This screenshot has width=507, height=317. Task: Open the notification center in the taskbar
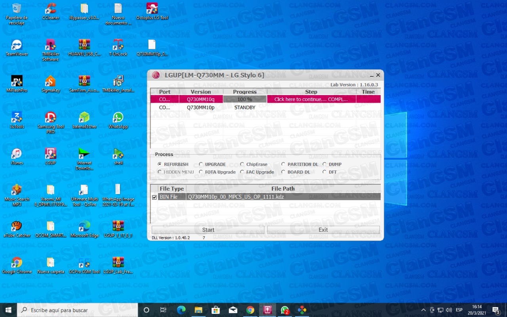point(496,310)
